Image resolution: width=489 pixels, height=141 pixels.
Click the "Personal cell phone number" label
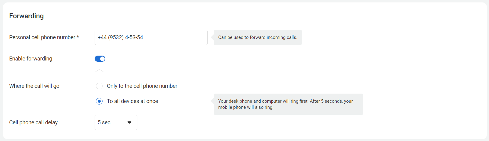pos(42,37)
